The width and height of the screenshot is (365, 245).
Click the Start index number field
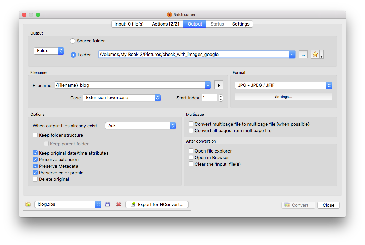pyautogui.click(x=210, y=98)
